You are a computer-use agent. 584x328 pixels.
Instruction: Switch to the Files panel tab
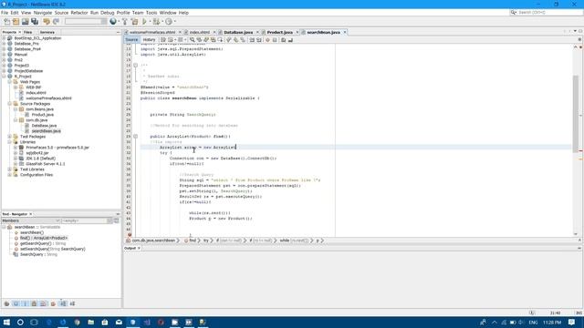coord(27,33)
